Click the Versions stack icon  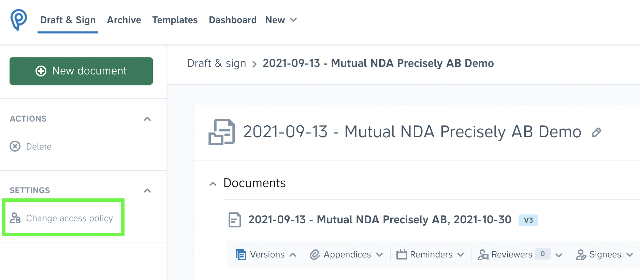point(241,254)
